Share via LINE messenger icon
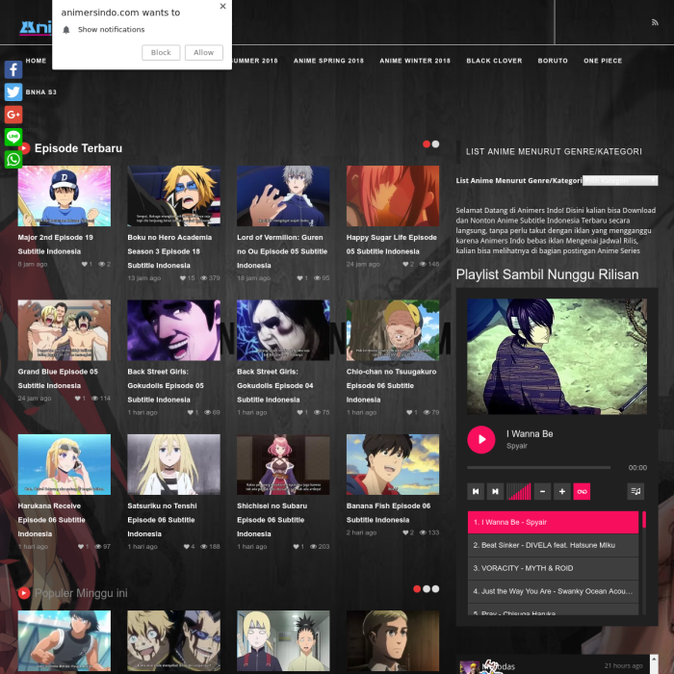This screenshot has width=674, height=674. [13, 137]
